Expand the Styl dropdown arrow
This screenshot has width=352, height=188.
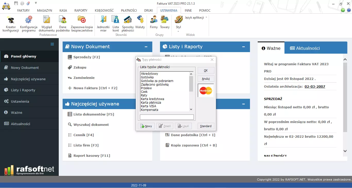click(x=178, y=31)
